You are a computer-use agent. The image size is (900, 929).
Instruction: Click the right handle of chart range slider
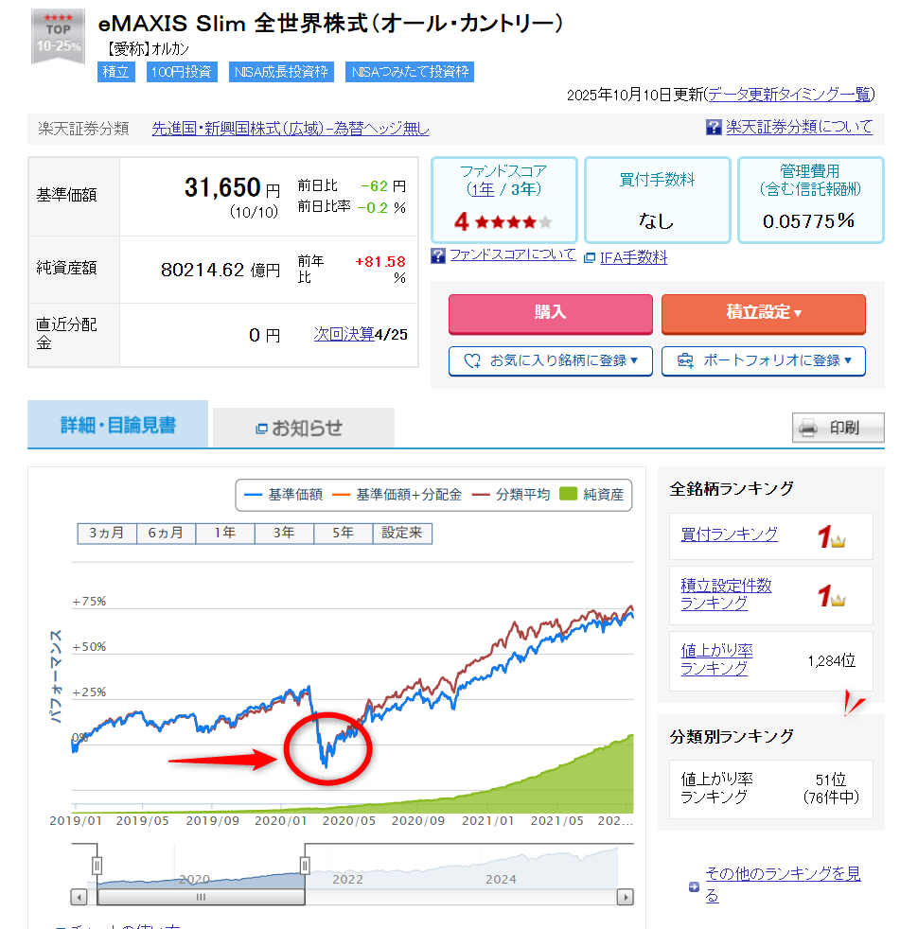point(305,865)
